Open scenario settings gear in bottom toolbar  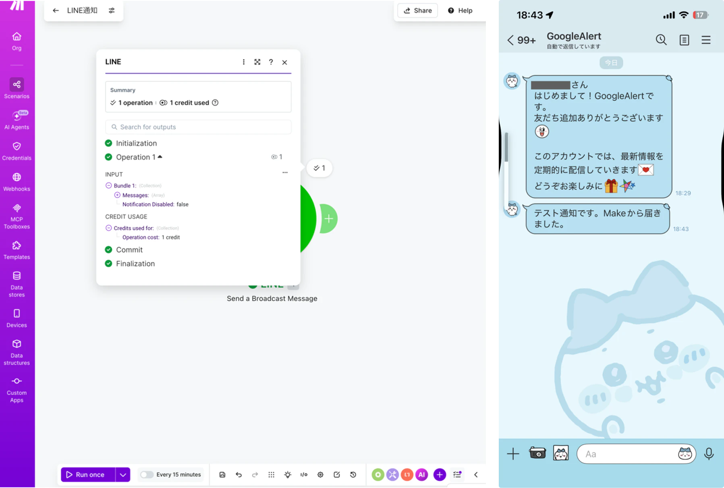(x=320, y=475)
